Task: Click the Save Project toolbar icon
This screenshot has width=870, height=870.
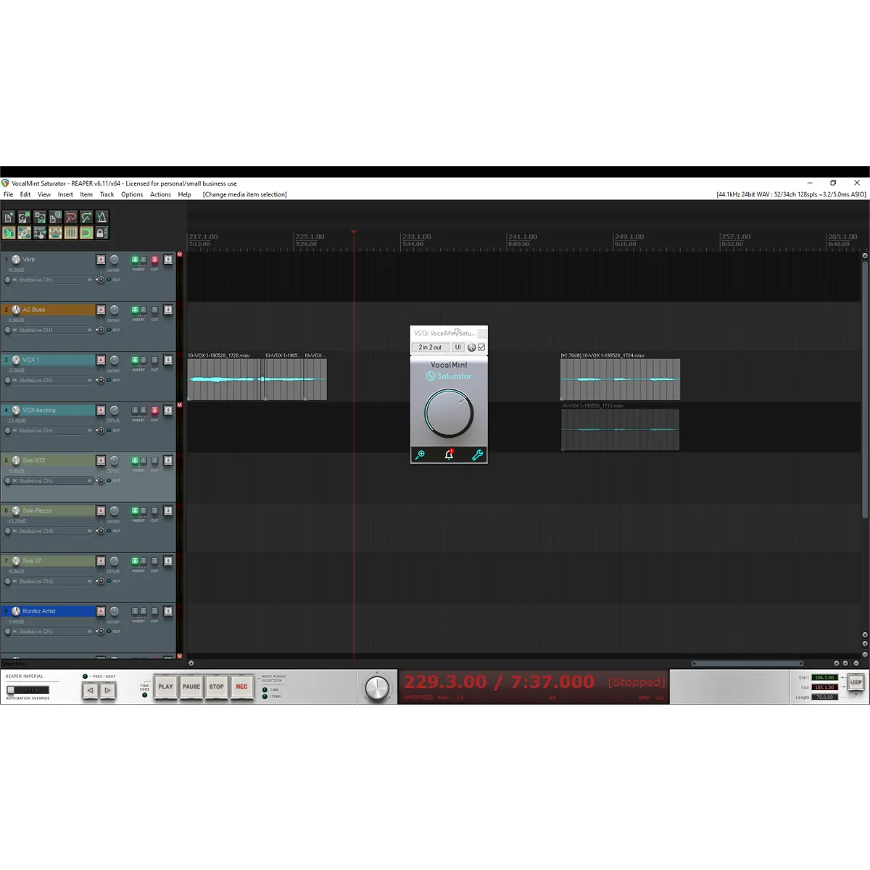Action: coord(40,217)
